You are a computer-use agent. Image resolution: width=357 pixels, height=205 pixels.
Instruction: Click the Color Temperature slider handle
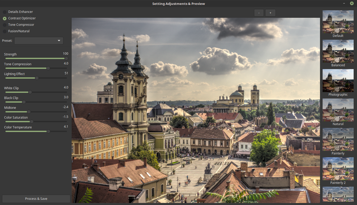pyautogui.click(x=48, y=132)
